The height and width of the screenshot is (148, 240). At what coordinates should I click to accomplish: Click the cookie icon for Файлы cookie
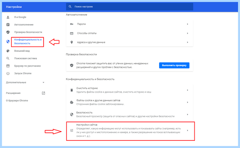pyautogui.click(x=72, y=102)
